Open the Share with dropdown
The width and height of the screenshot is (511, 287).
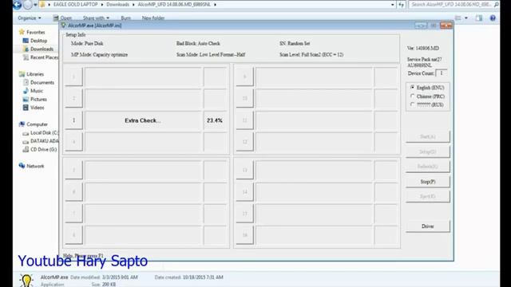click(x=96, y=18)
